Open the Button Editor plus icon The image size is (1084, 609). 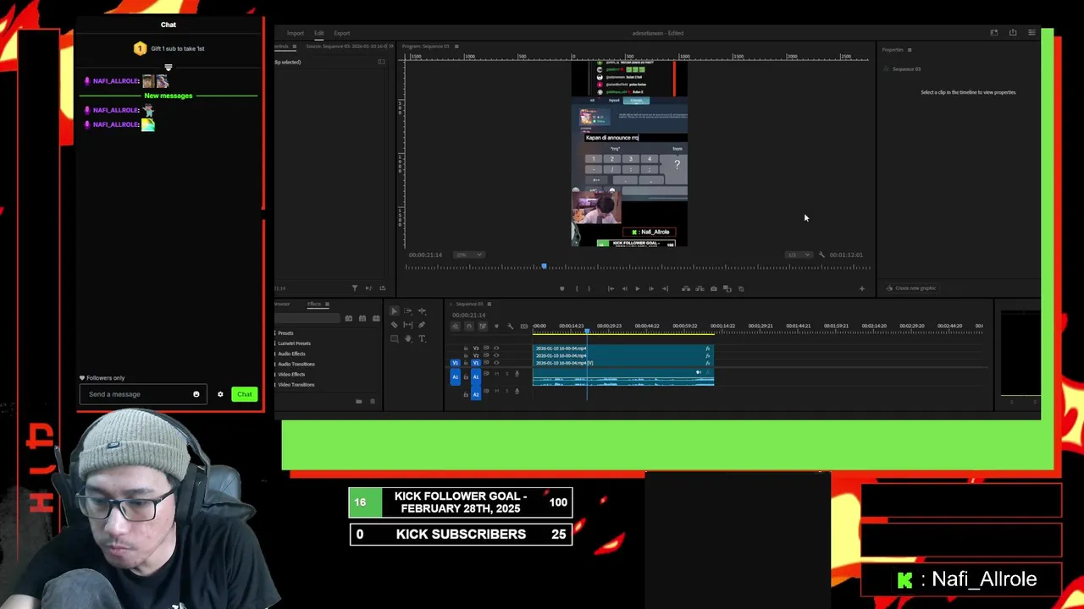click(862, 288)
